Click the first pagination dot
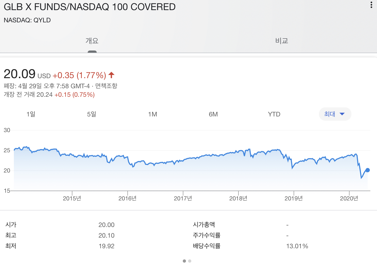377x265 pixels. click(184, 261)
